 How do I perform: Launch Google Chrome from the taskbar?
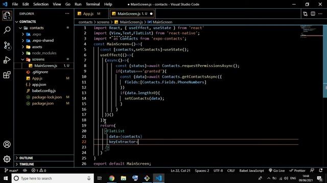(x=112, y=178)
